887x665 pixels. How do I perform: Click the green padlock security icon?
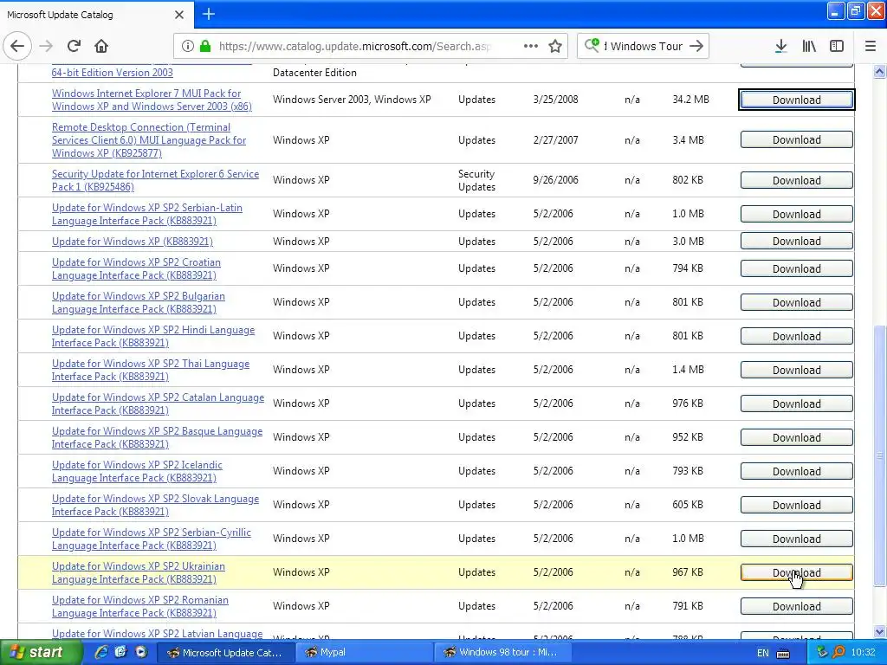(205, 47)
